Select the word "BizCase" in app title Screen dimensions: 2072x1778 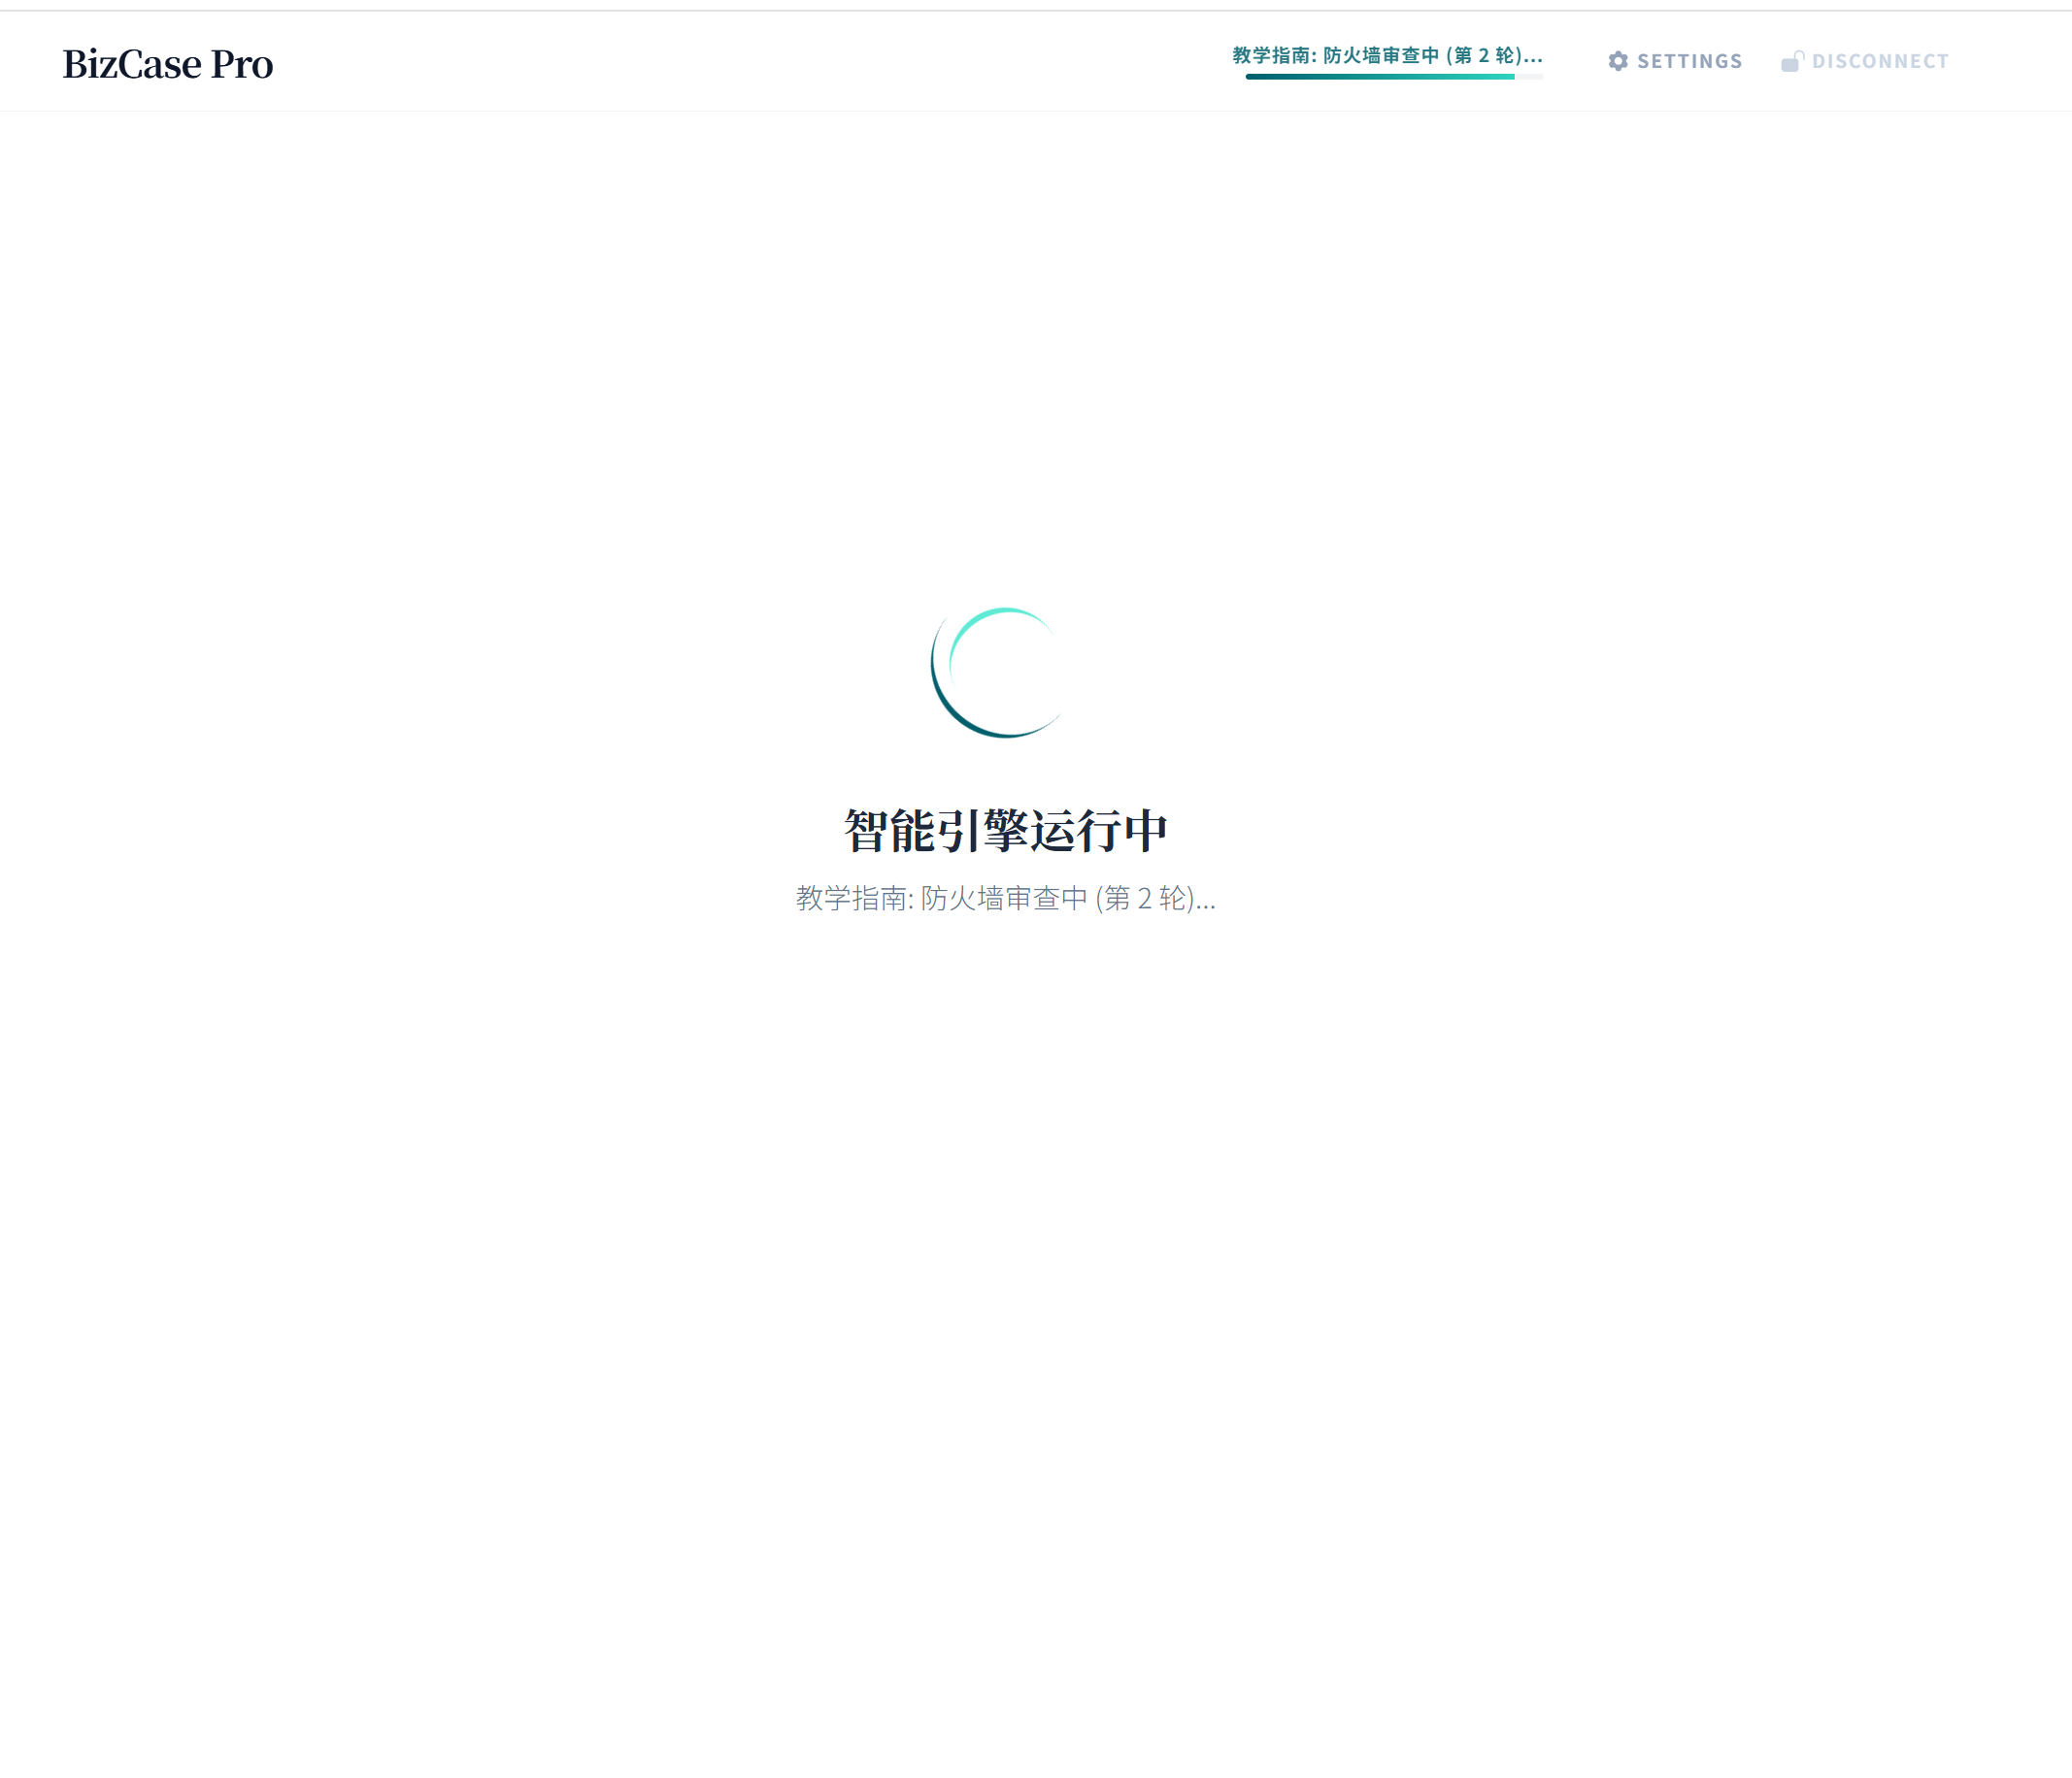[132, 64]
